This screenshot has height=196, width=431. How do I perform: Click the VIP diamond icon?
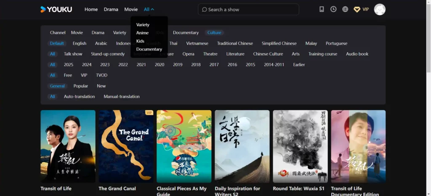357,10
